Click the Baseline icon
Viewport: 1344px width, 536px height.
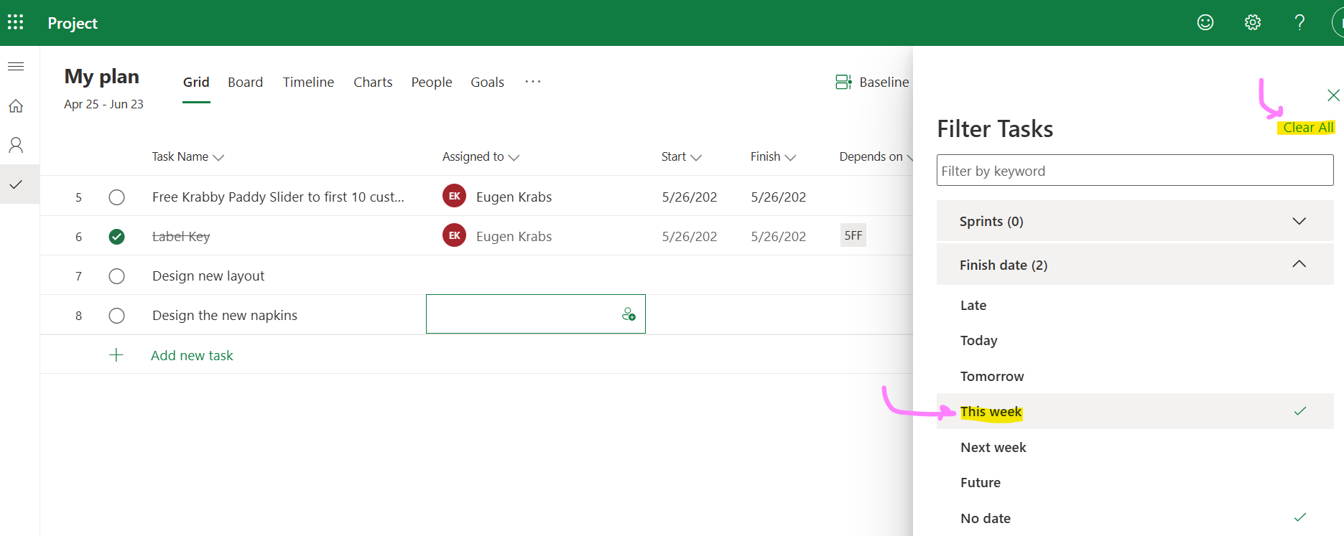[843, 82]
